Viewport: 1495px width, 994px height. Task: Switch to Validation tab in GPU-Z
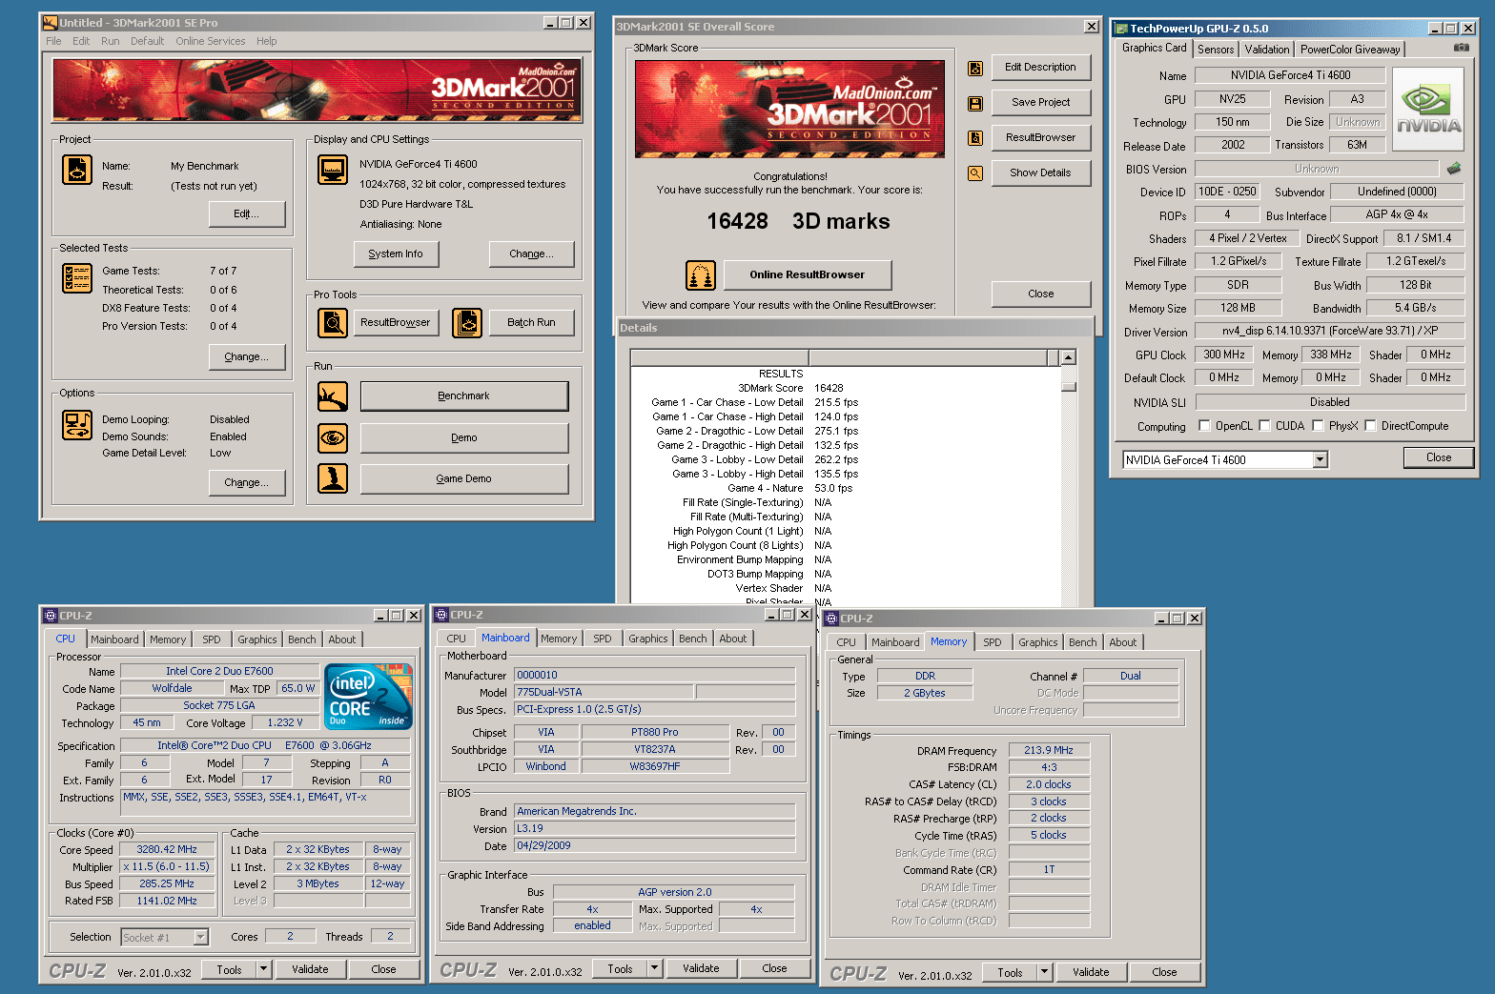coord(1267,50)
